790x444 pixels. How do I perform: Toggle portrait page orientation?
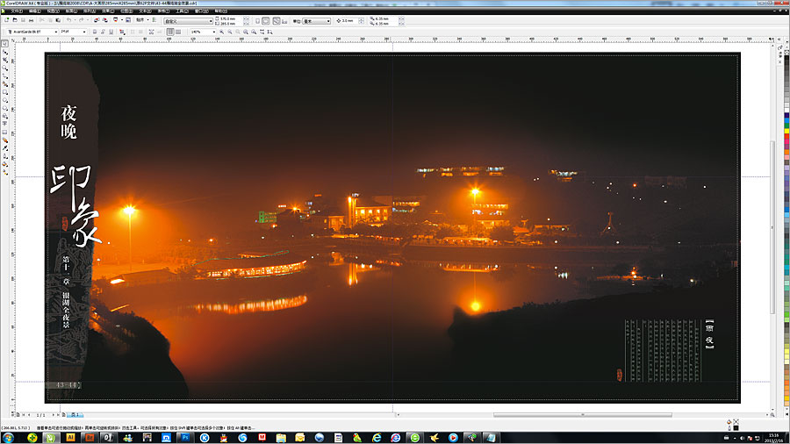257,20
